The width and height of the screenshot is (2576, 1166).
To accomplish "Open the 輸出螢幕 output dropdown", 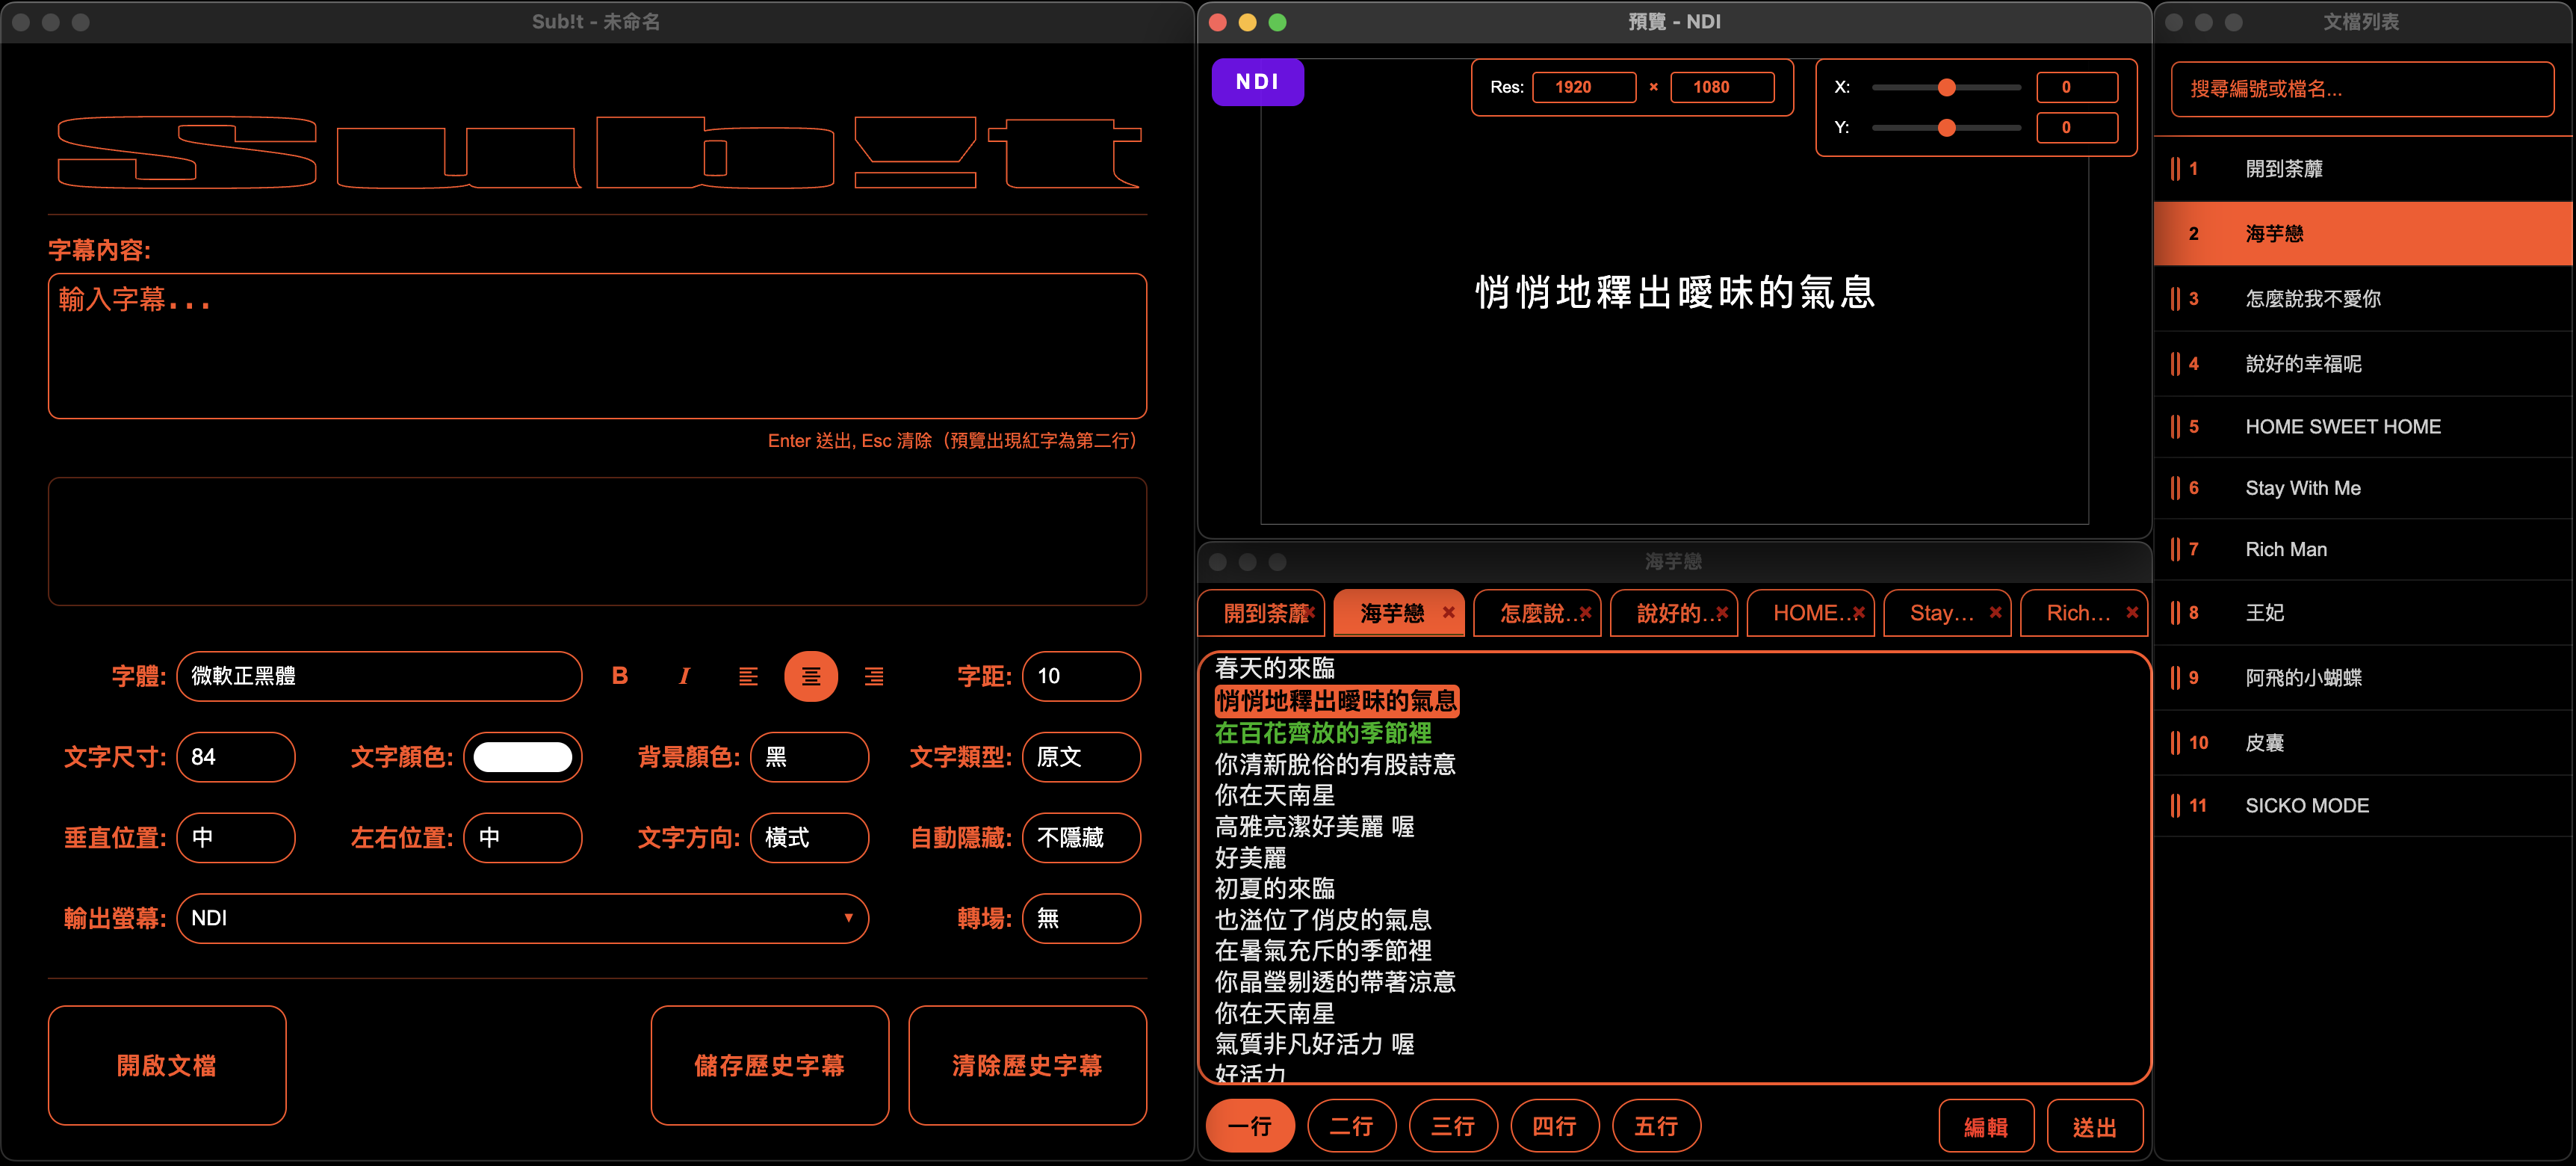I will (523, 918).
